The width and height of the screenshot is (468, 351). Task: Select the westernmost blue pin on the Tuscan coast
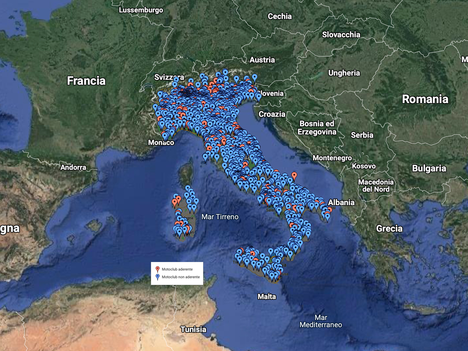coord(205,157)
